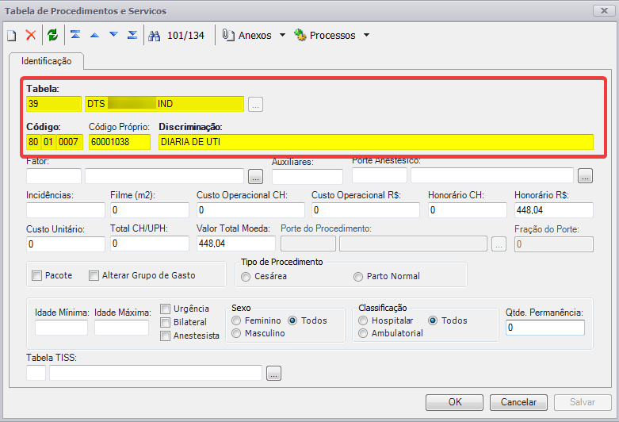
Task: Switch to the Identificação tab
Action: coord(46,61)
